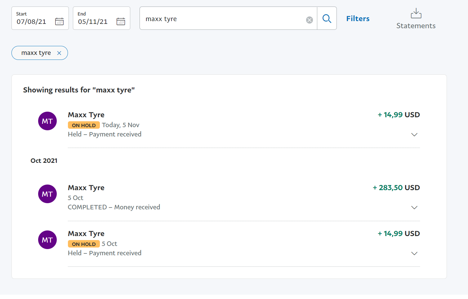Open the Filters panel
The height and width of the screenshot is (299, 468).
[358, 19]
